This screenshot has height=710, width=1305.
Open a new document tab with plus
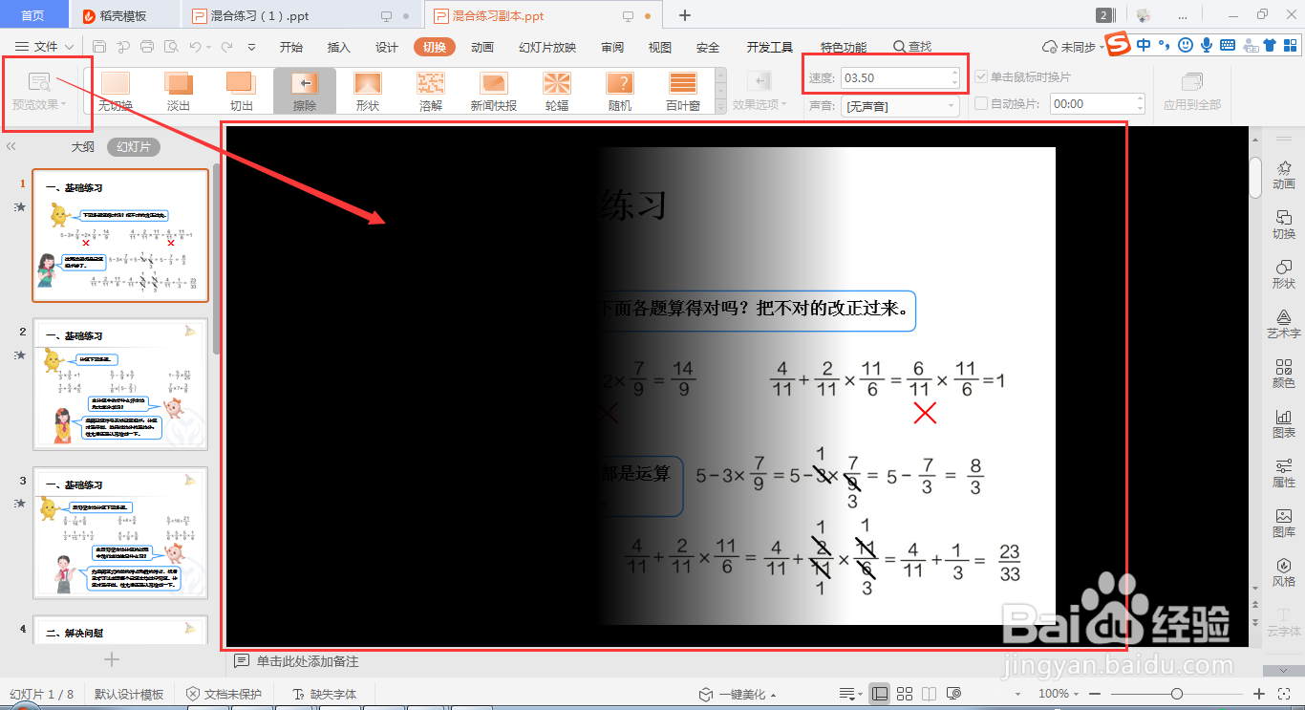[x=685, y=15]
